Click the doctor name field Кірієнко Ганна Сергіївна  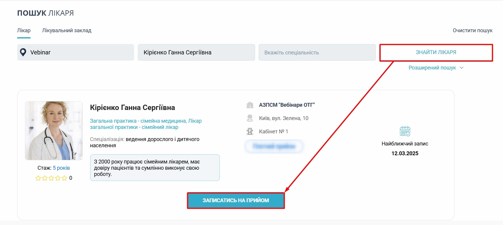tap(196, 52)
